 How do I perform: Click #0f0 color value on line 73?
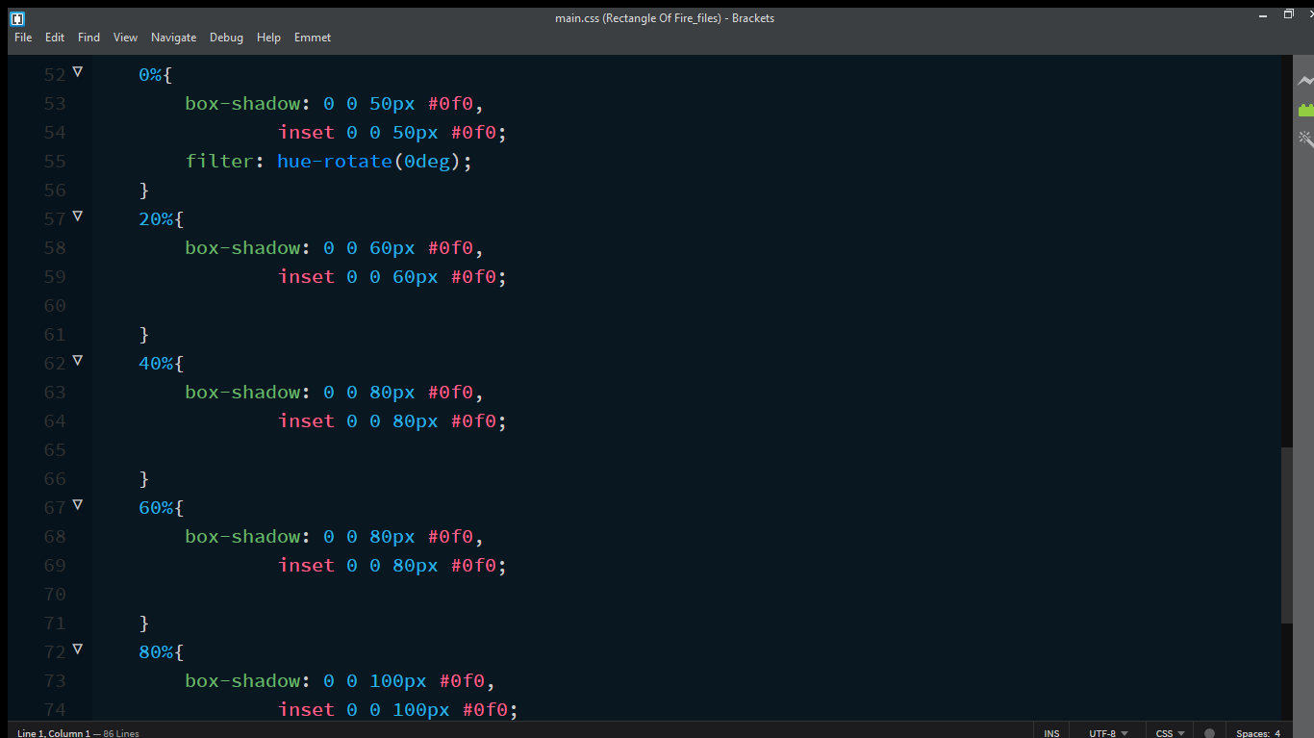coord(463,680)
